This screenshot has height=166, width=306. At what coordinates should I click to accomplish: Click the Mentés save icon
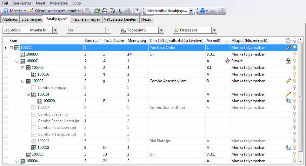coord(6,11)
